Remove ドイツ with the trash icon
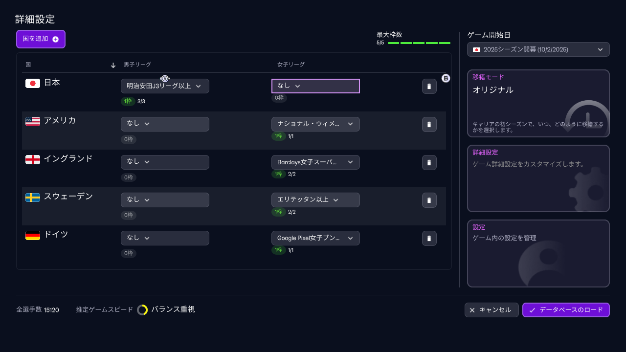This screenshot has height=352, width=626. [429, 238]
